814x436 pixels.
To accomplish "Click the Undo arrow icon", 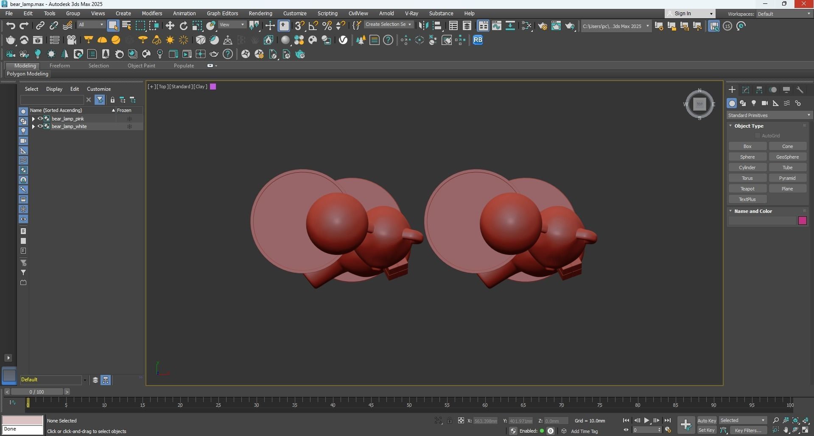I will (x=11, y=26).
